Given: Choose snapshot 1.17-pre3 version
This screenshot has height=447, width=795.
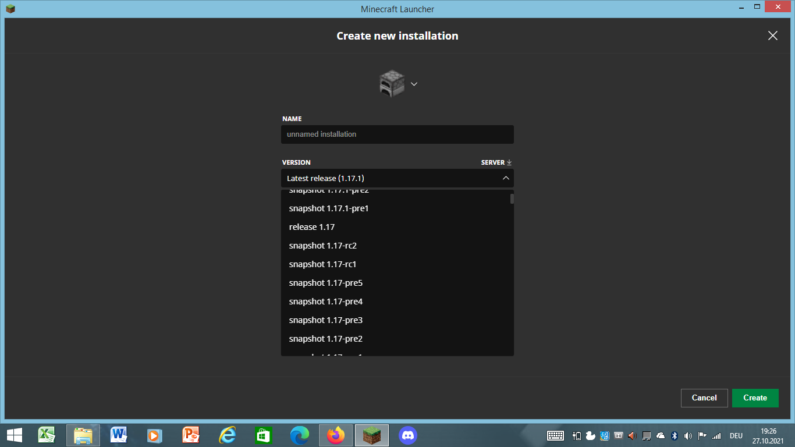Looking at the screenshot, I should pyautogui.click(x=326, y=320).
